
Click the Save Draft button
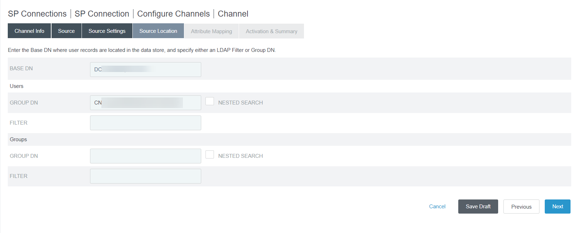coord(478,207)
